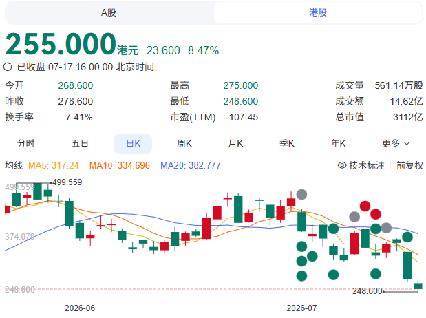Expand the 更多 chart period dropdown

396,143
